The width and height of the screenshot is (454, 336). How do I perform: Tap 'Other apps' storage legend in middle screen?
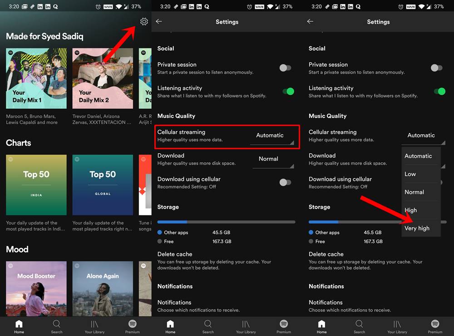pyautogui.click(x=173, y=233)
